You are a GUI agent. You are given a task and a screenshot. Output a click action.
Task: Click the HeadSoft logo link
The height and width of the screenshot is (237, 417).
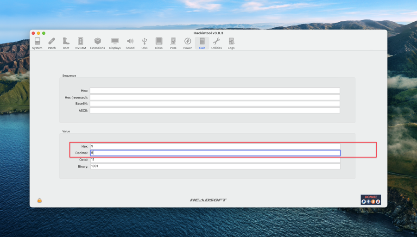[208, 200]
